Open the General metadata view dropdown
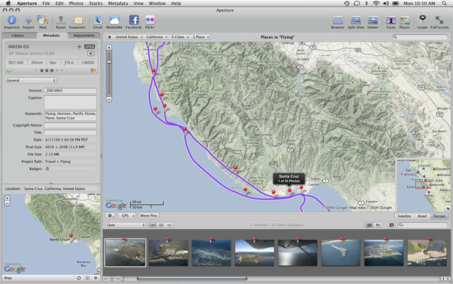The image size is (453, 284). [x=31, y=80]
